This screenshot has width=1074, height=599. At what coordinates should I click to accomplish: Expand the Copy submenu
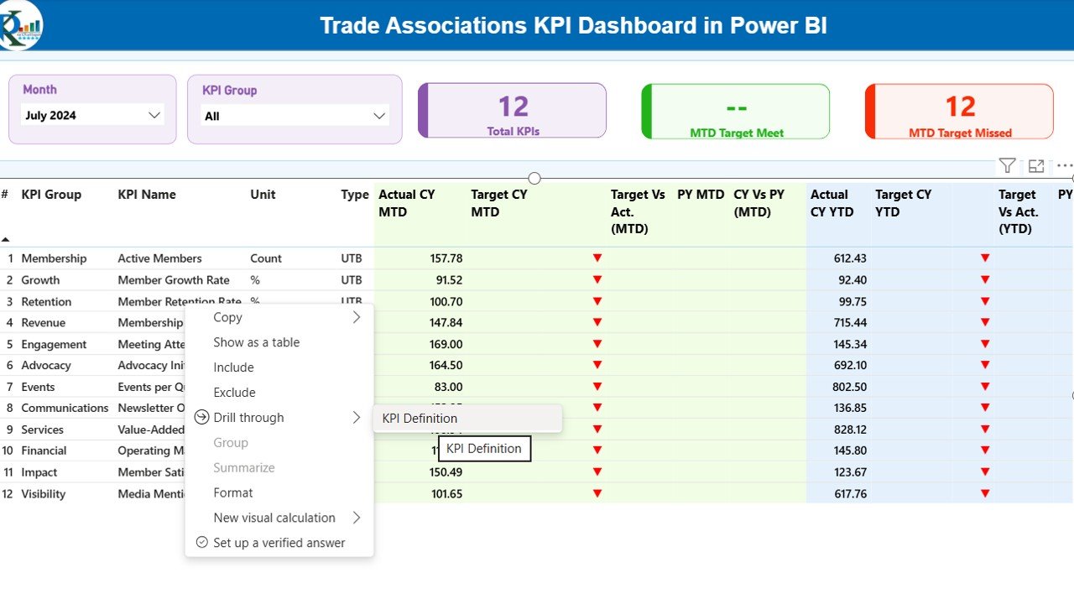click(x=356, y=317)
